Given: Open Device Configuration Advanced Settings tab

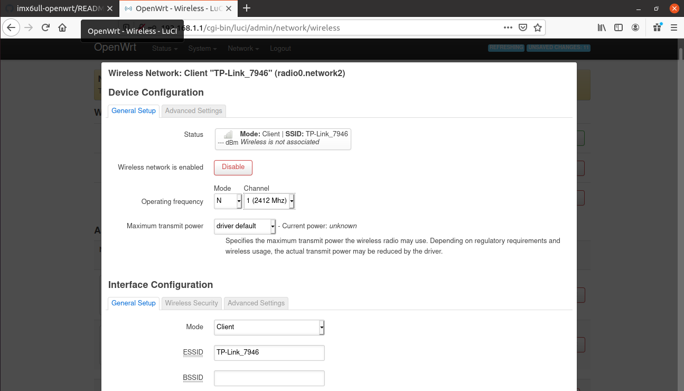Looking at the screenshot, I should click(194, 110).
